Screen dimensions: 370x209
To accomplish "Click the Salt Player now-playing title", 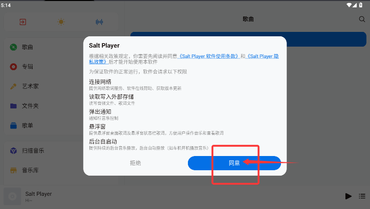I will click(x=38, y=194).
